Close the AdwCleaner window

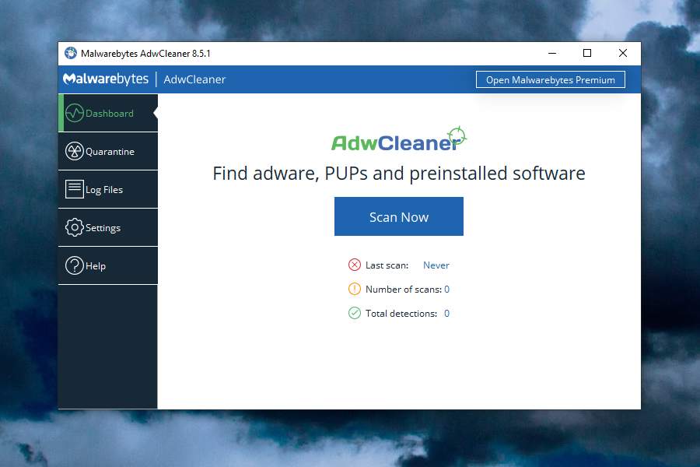(x=623, y=53)
